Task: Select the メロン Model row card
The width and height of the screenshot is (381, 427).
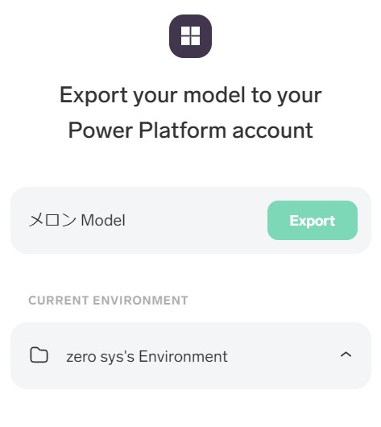Action: coord(191,220)
